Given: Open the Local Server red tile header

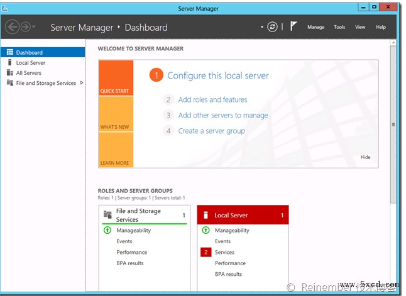Looking at the screenshot, I should click(x=243, y=215).
